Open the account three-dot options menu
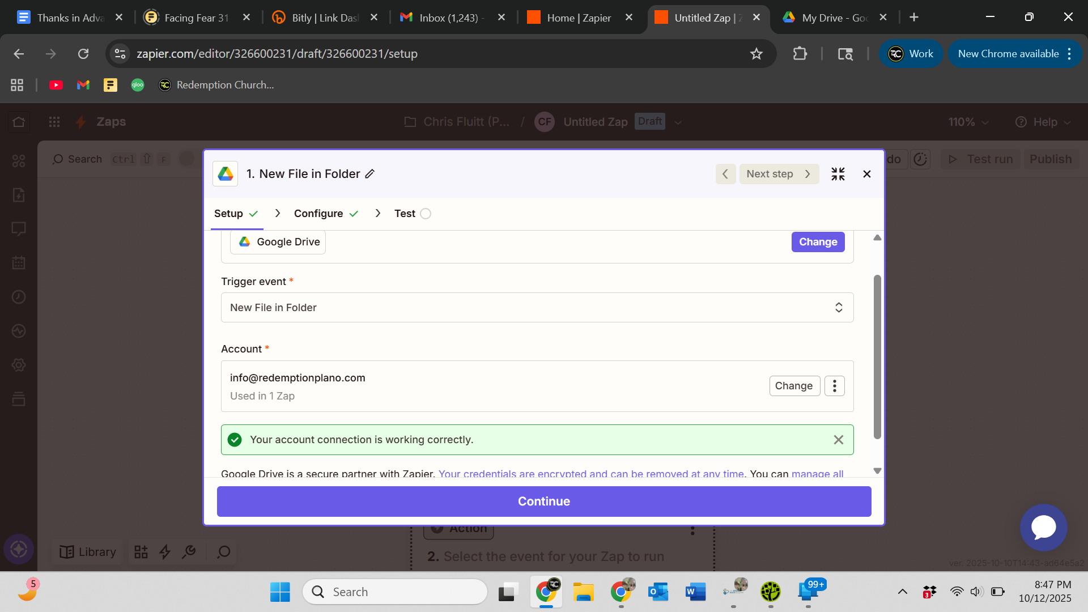Viewport: 1088px width, 612px height. tap(834, 386)
